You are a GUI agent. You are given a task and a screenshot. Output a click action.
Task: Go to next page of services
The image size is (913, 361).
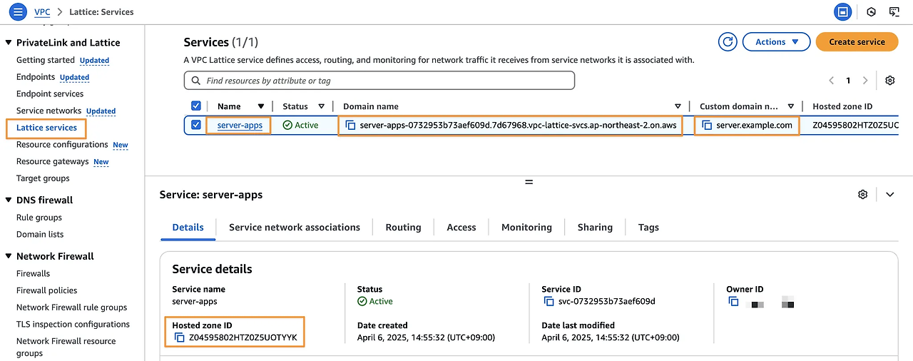pos(865,81)
